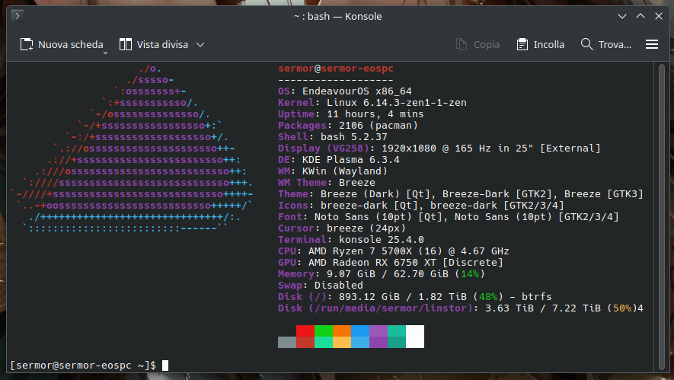Click the shell value 'bash 5.2.37'
The image size is (674, 380).
tap(354, 137)
